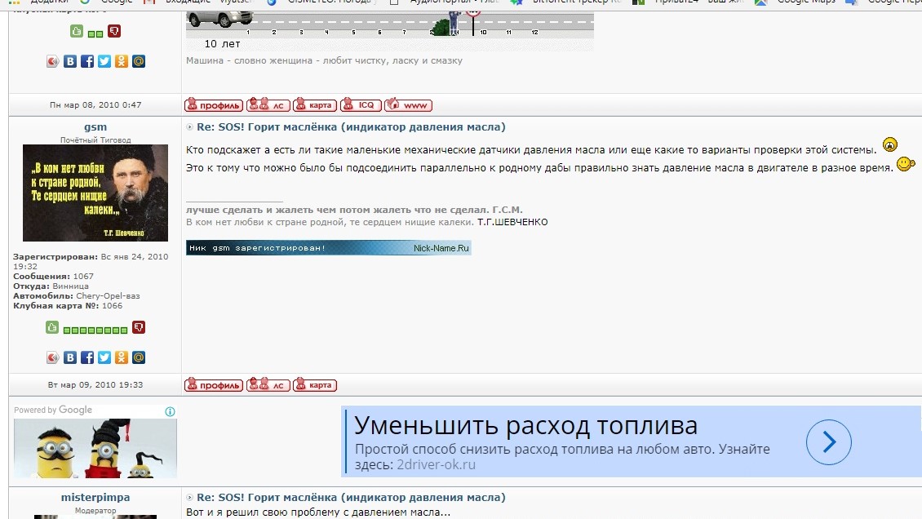Click 'Почётный Тиговод' rank text
Image resolution: width=922 pixels, height=519 pixels.
pos(95,140)
